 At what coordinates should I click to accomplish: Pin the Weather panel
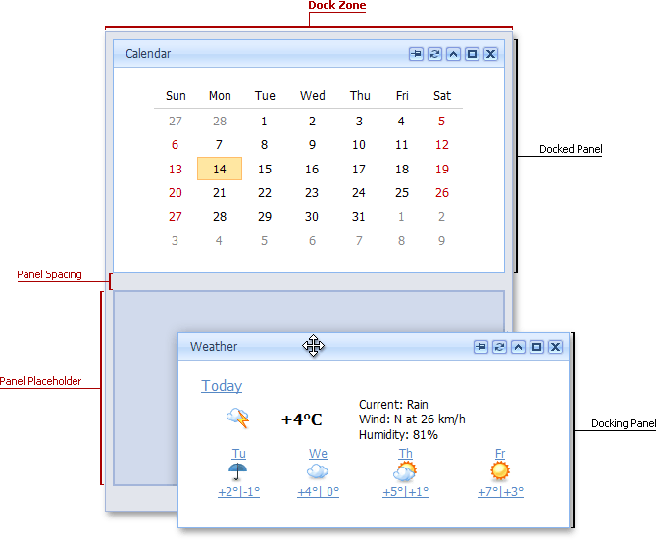(480, 347)
